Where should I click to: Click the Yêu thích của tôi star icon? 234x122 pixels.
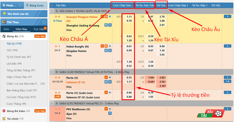4,13
